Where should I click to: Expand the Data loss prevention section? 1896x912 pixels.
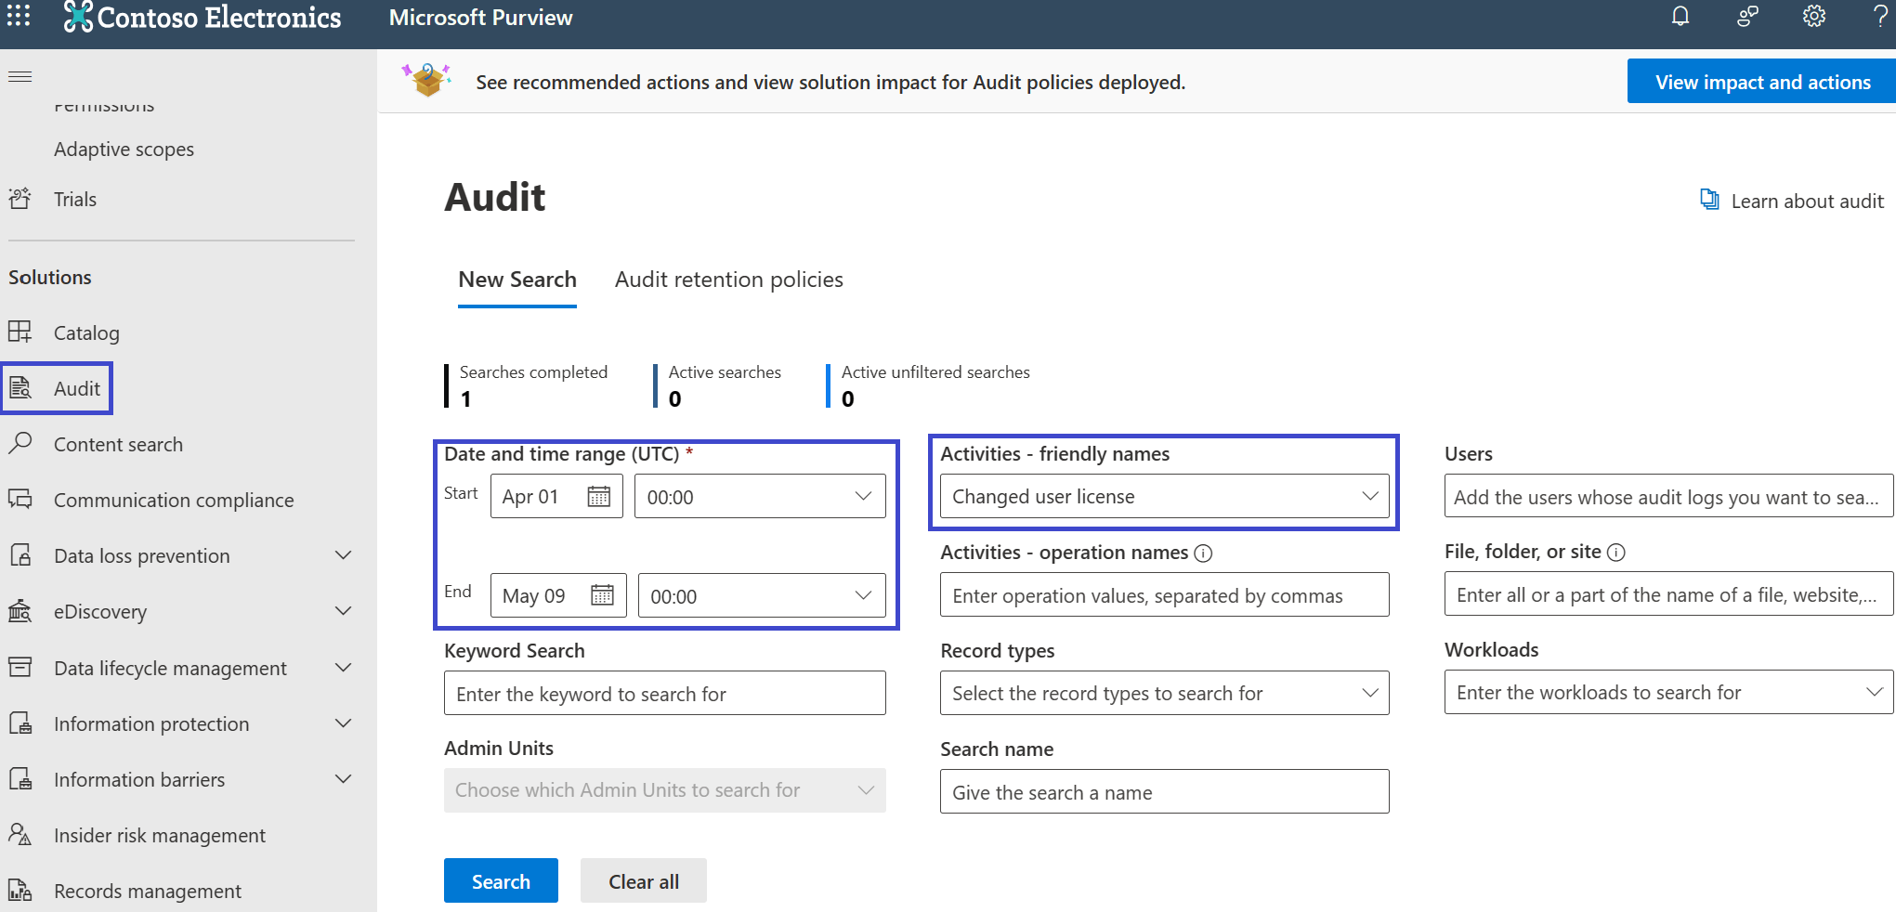pyautogui.click(x=343, y=555)
